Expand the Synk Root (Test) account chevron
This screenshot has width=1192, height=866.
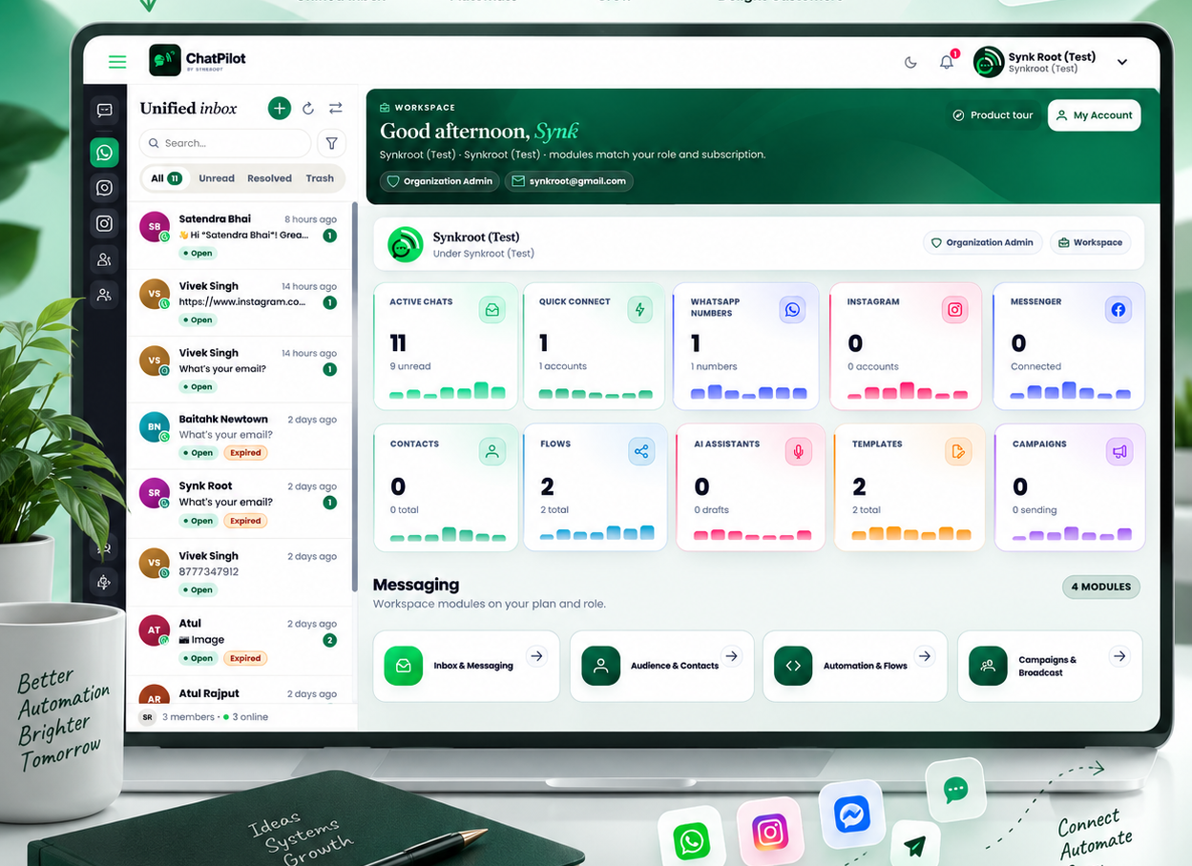point(1122,62)
